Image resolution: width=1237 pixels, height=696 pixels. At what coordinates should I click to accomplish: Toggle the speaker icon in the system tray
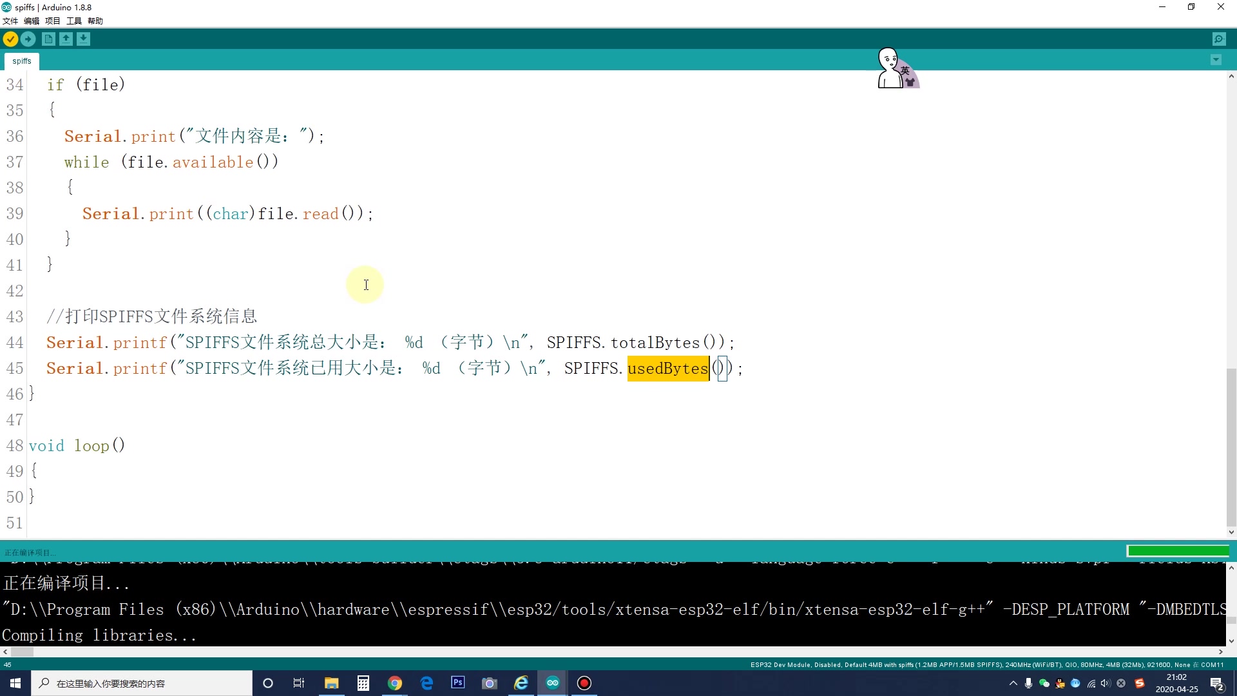(x=1106, y=684)
